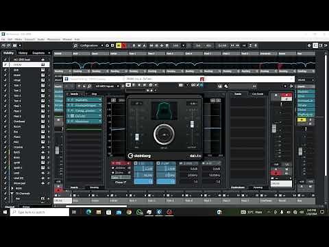Image resolution: width=329 pixels, height=247 pixels.
Task: Open WhatsApp from taskbar
Action: point(139,212)
